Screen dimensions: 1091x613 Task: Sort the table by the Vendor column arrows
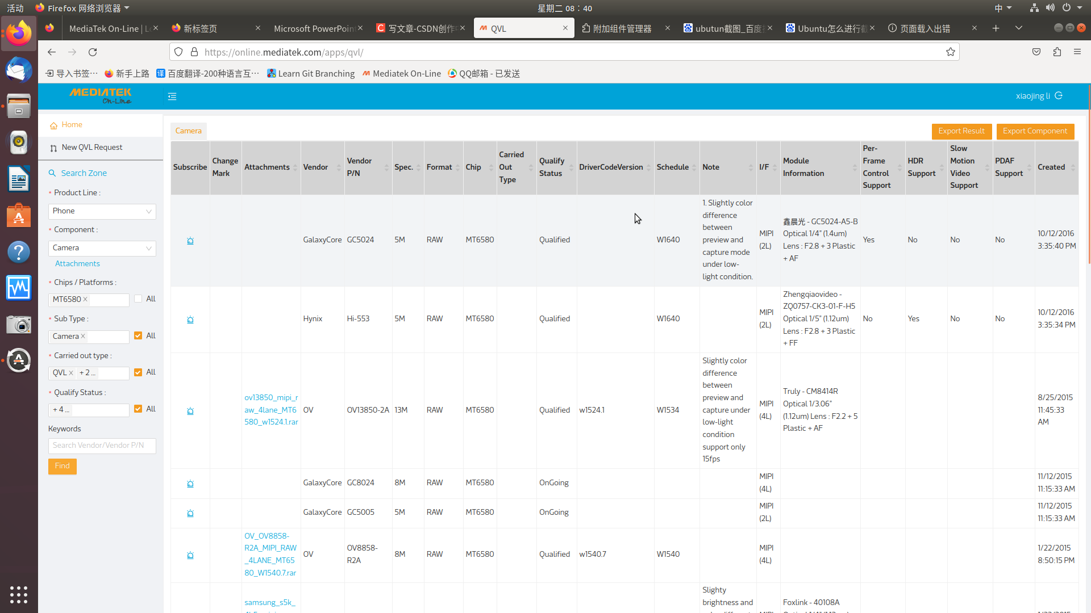(339, 167)
